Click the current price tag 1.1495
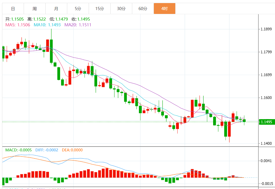This screenshot has width=275, height=189. coord(266,122)
